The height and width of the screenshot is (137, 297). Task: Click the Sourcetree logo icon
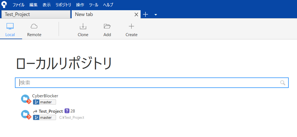tap(4, 5)
